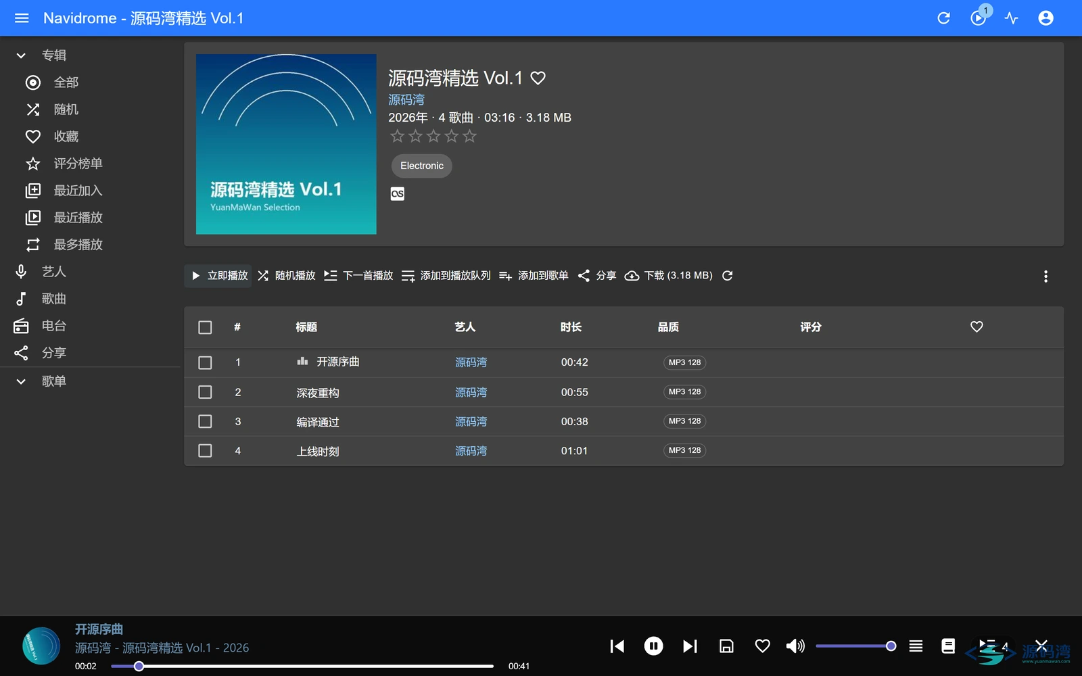This screenshot has width=1082, height=676.
Task: Click the 下一首播放 toolbar button
Action: [x=358, y=276]
